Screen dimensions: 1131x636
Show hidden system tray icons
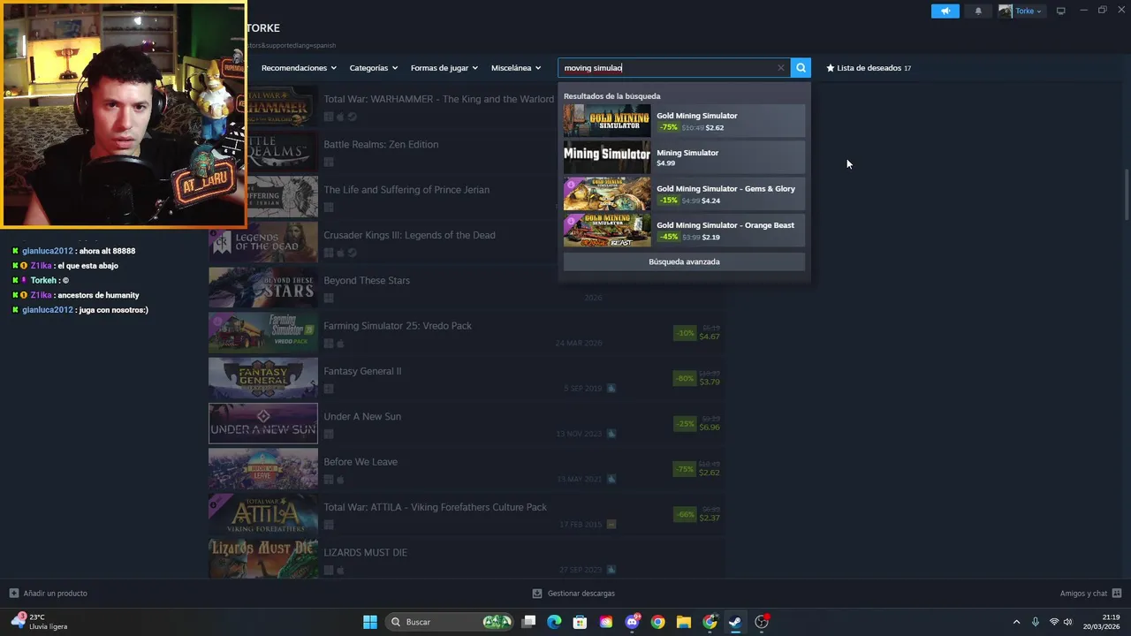pos(1016,622)
